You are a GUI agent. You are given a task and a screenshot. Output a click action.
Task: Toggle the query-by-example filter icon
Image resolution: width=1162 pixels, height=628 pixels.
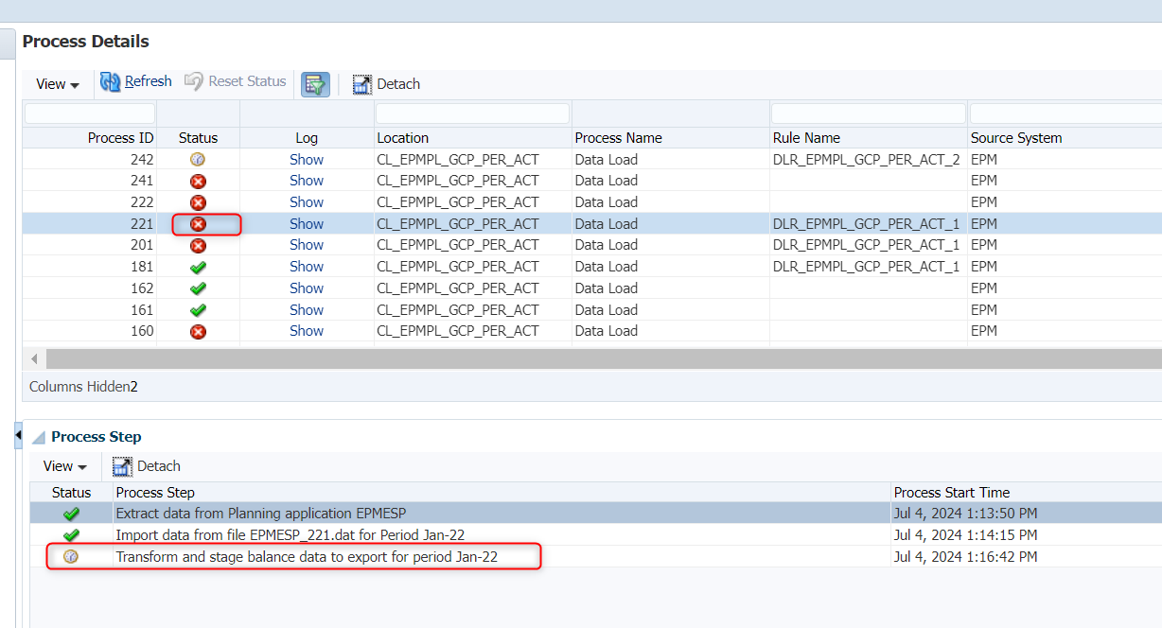point(315,83)
